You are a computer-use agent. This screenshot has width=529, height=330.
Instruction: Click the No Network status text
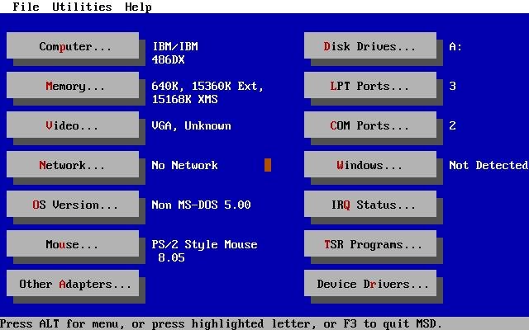tap(184, 165)
